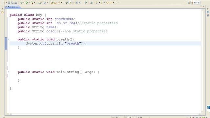
Task: Click the minimized view icon on left sidebar
Action: point(2,12)
